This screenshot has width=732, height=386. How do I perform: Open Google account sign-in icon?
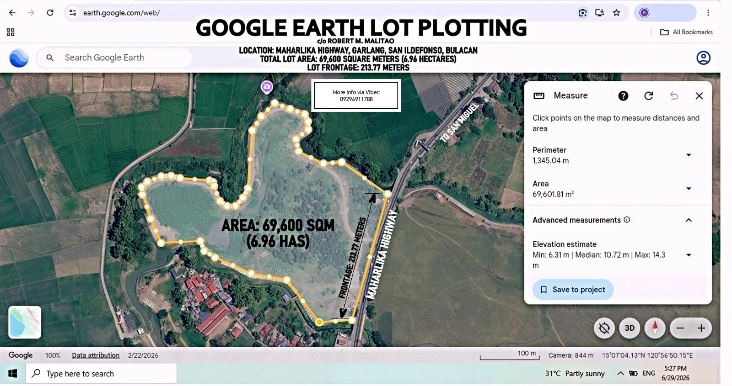(703, 58)
